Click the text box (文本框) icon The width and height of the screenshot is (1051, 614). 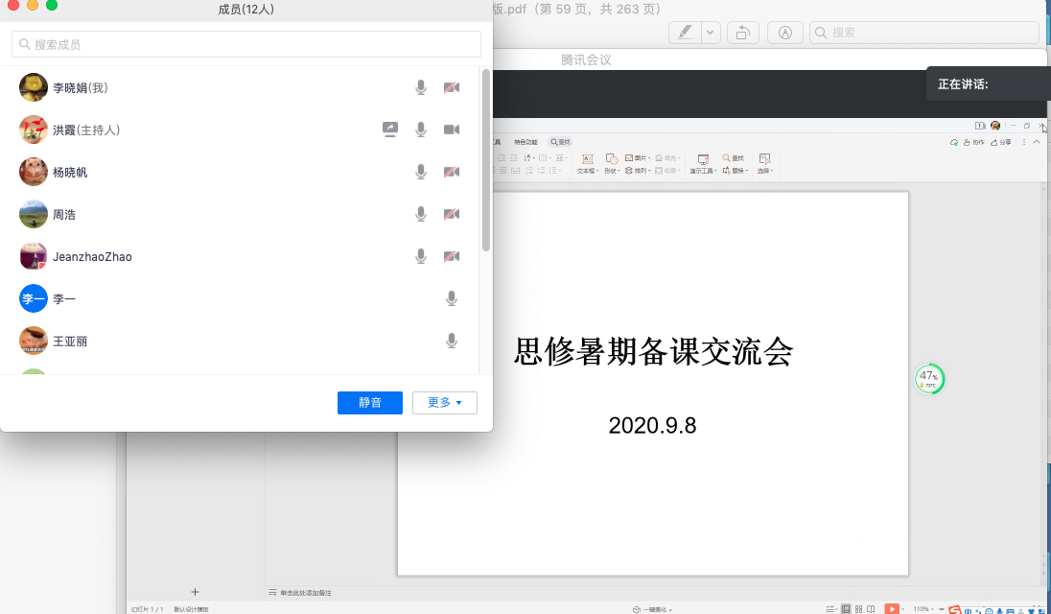(586, 158)
